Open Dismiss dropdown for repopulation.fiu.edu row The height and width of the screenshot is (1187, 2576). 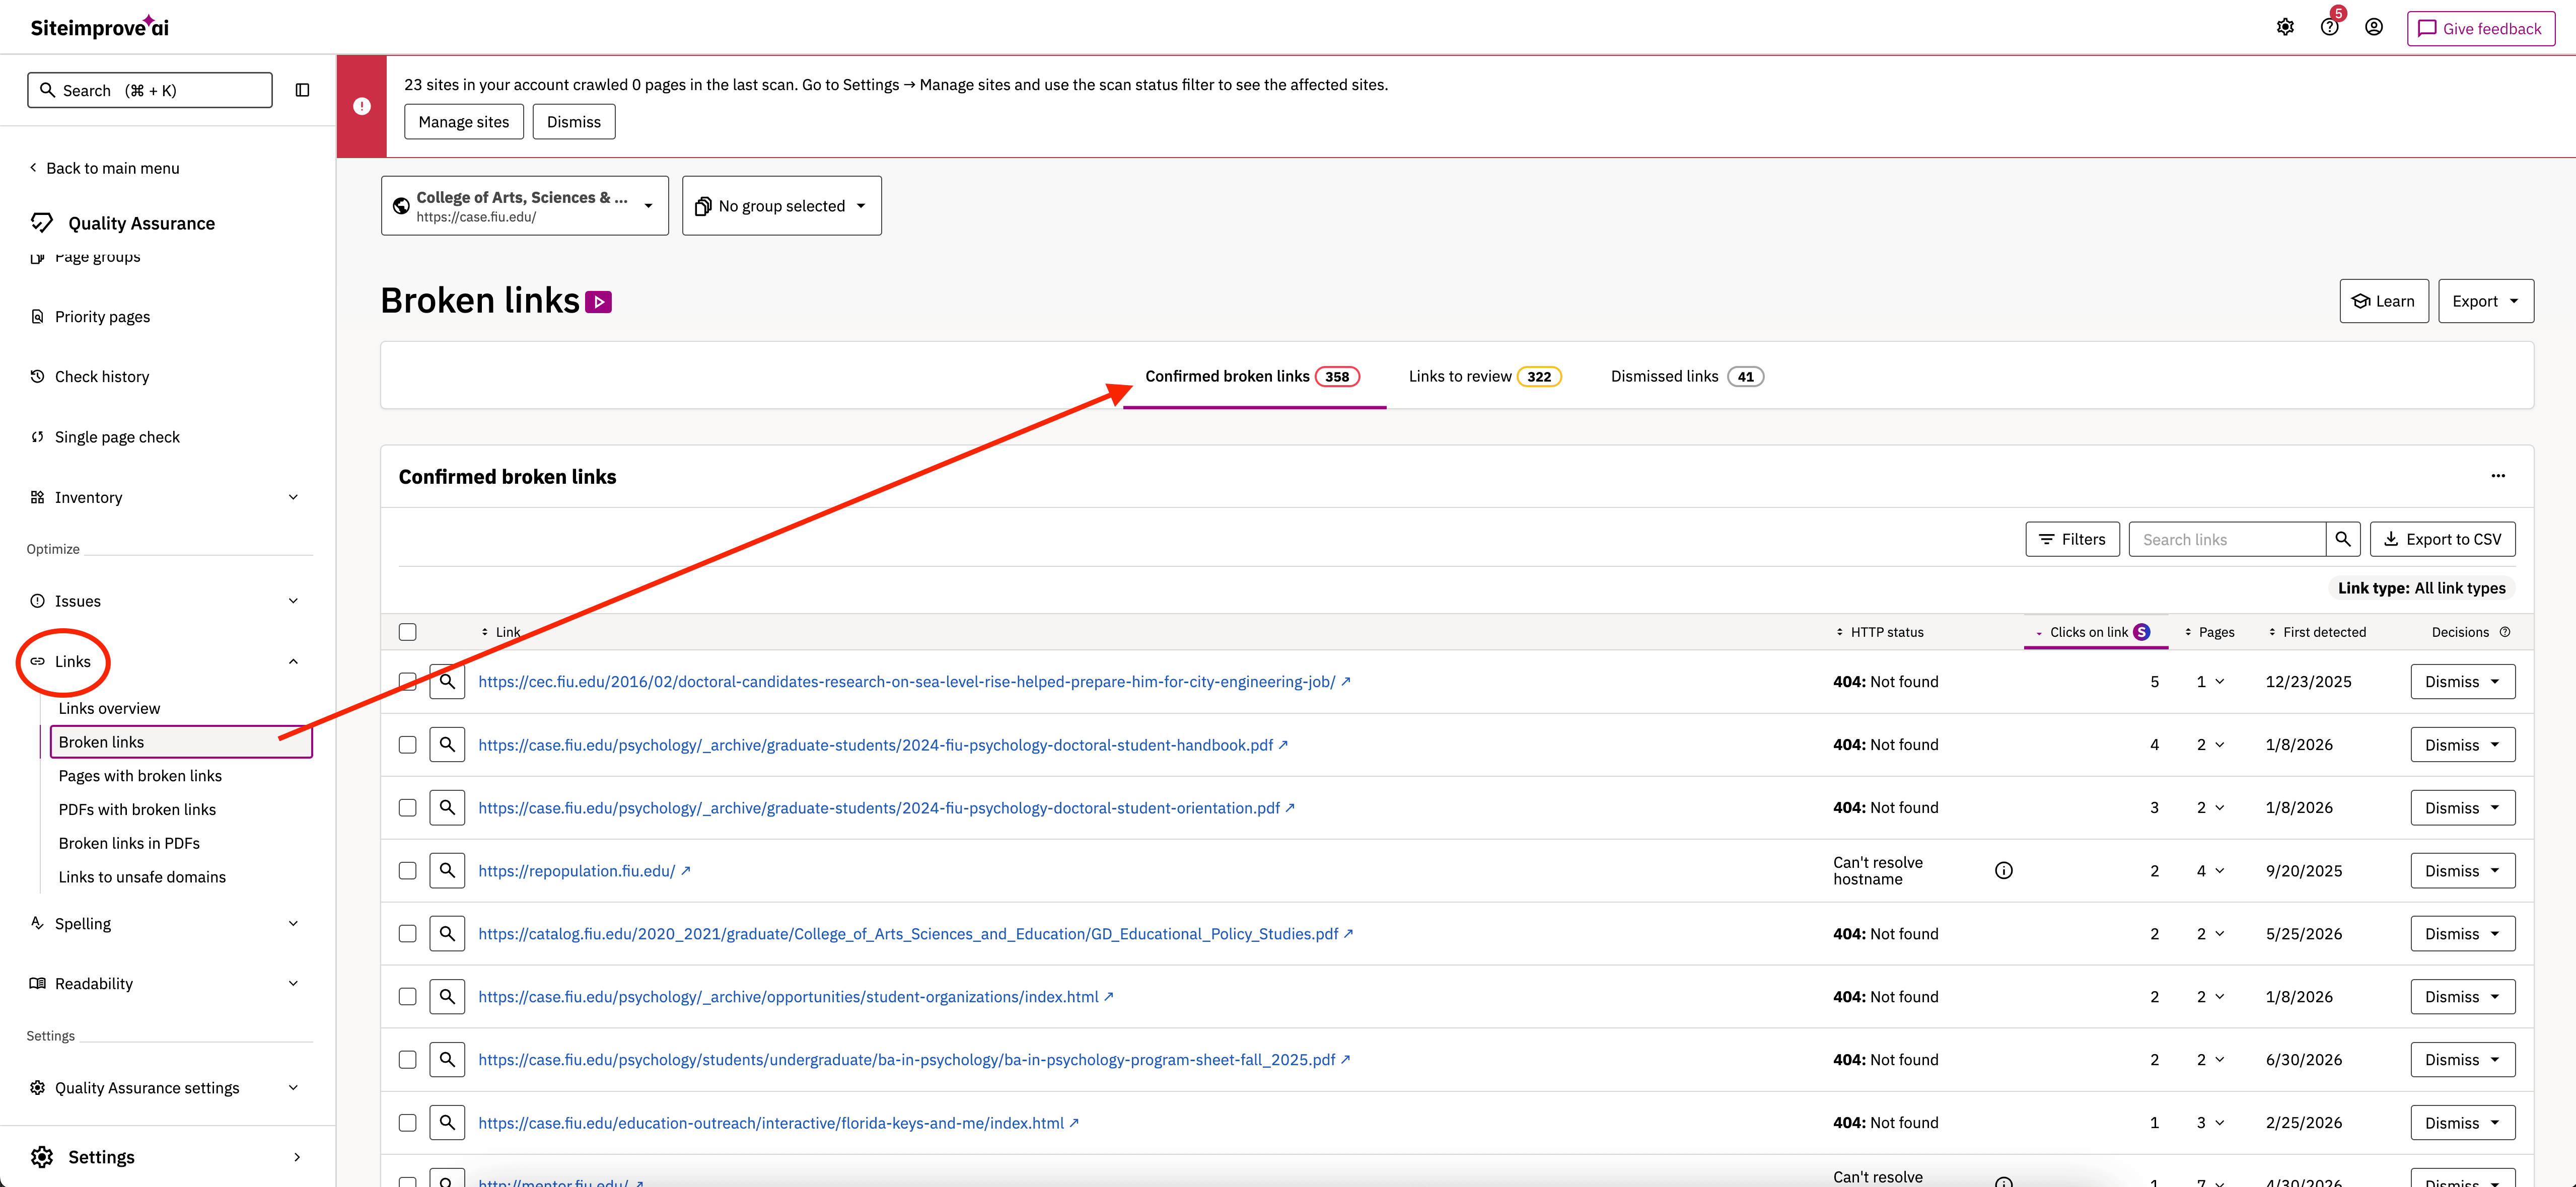click(2462, 870)
